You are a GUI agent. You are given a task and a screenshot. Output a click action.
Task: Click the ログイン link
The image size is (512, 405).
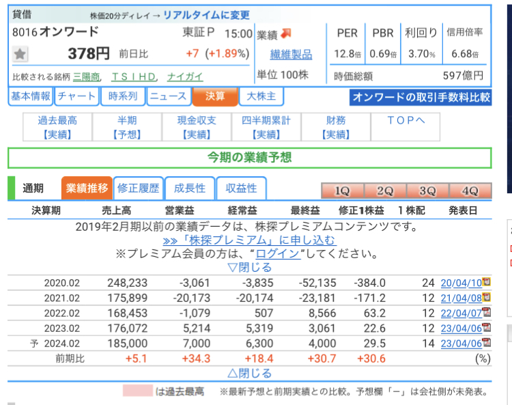[x=278, y=254]
